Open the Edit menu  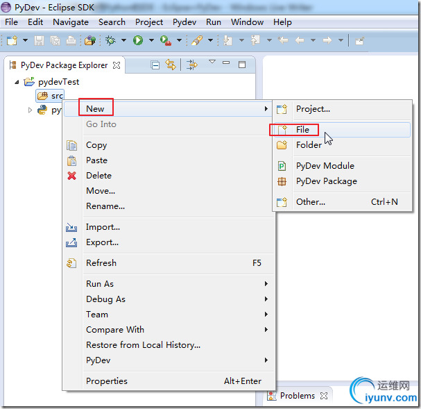pyautogui.click(x=35, y=22)
